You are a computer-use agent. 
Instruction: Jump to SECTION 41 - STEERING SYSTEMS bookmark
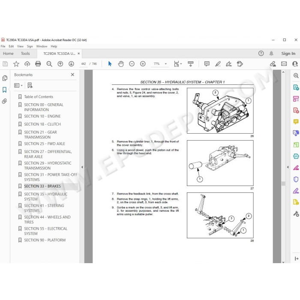(44, 208)
